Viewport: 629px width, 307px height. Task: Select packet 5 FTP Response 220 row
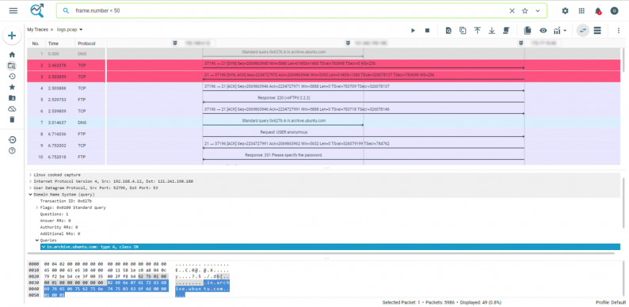pos(324,100)
